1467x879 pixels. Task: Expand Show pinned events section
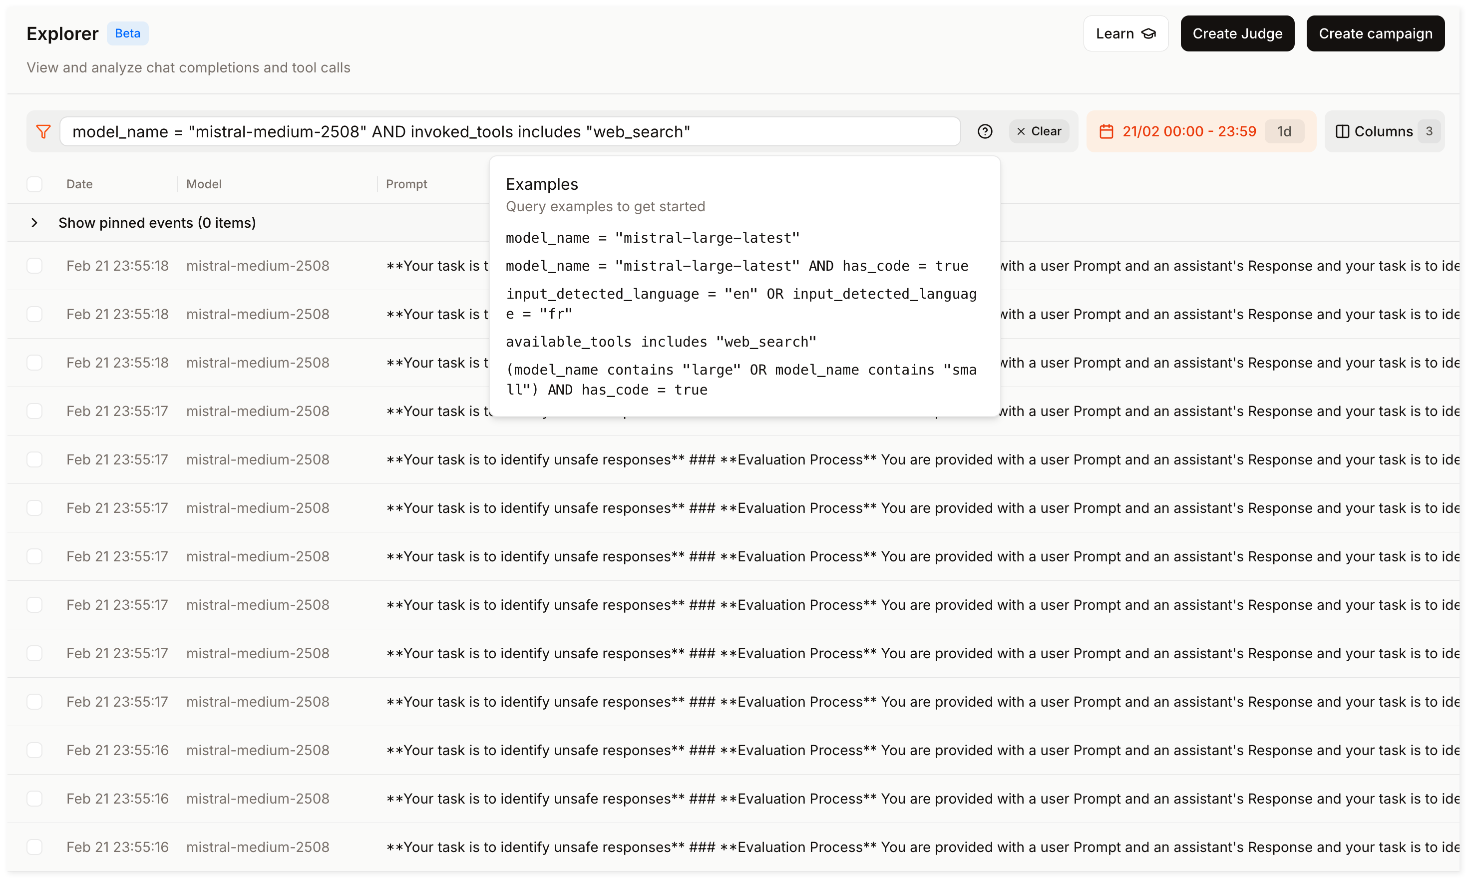pyautogui.click(x=34, y=223)
